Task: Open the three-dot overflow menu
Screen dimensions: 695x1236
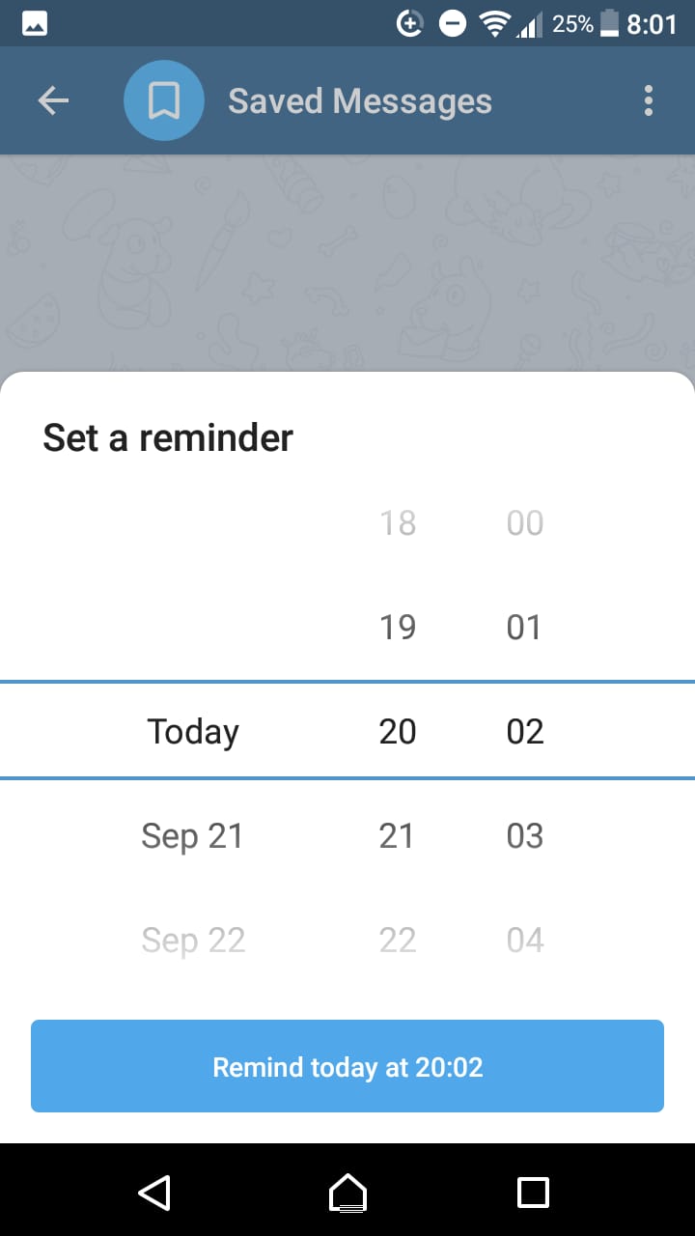Action: tap(649, 99)
